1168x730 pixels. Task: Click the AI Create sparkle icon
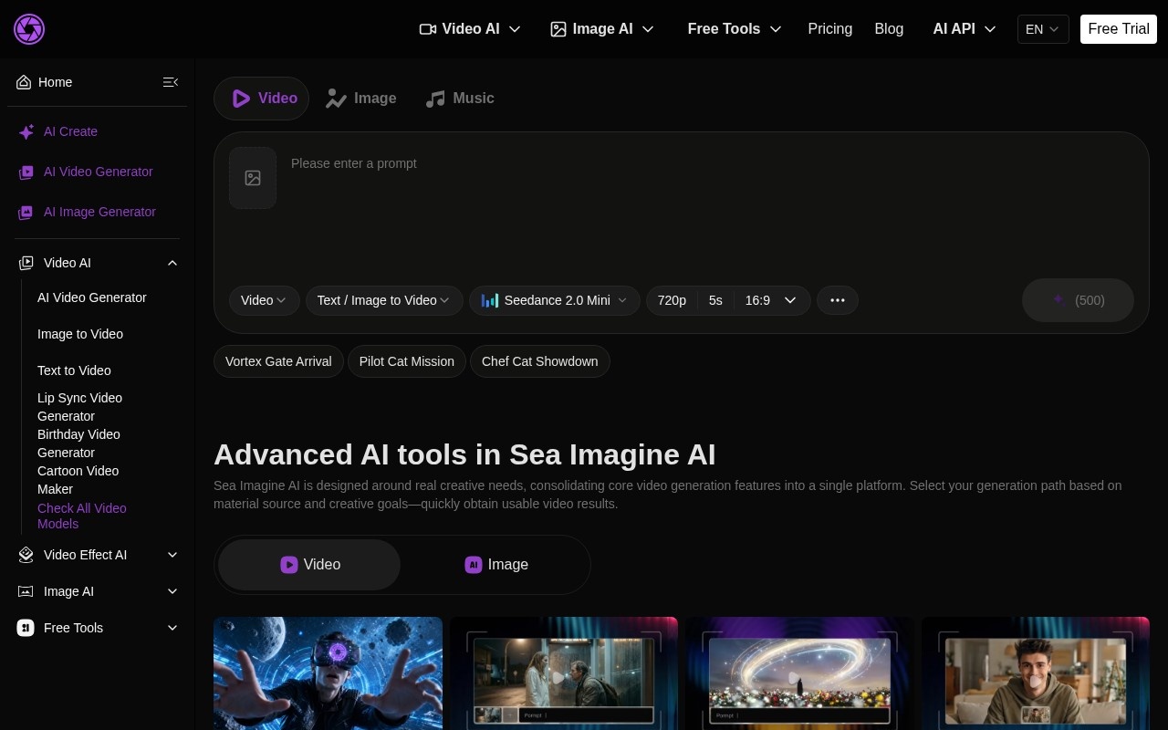pyautogui.click(x=26, y=131)
